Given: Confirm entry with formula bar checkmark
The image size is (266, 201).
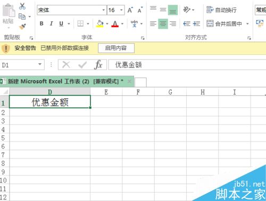Looking at the screenshot, I should (x=82, y=65).
